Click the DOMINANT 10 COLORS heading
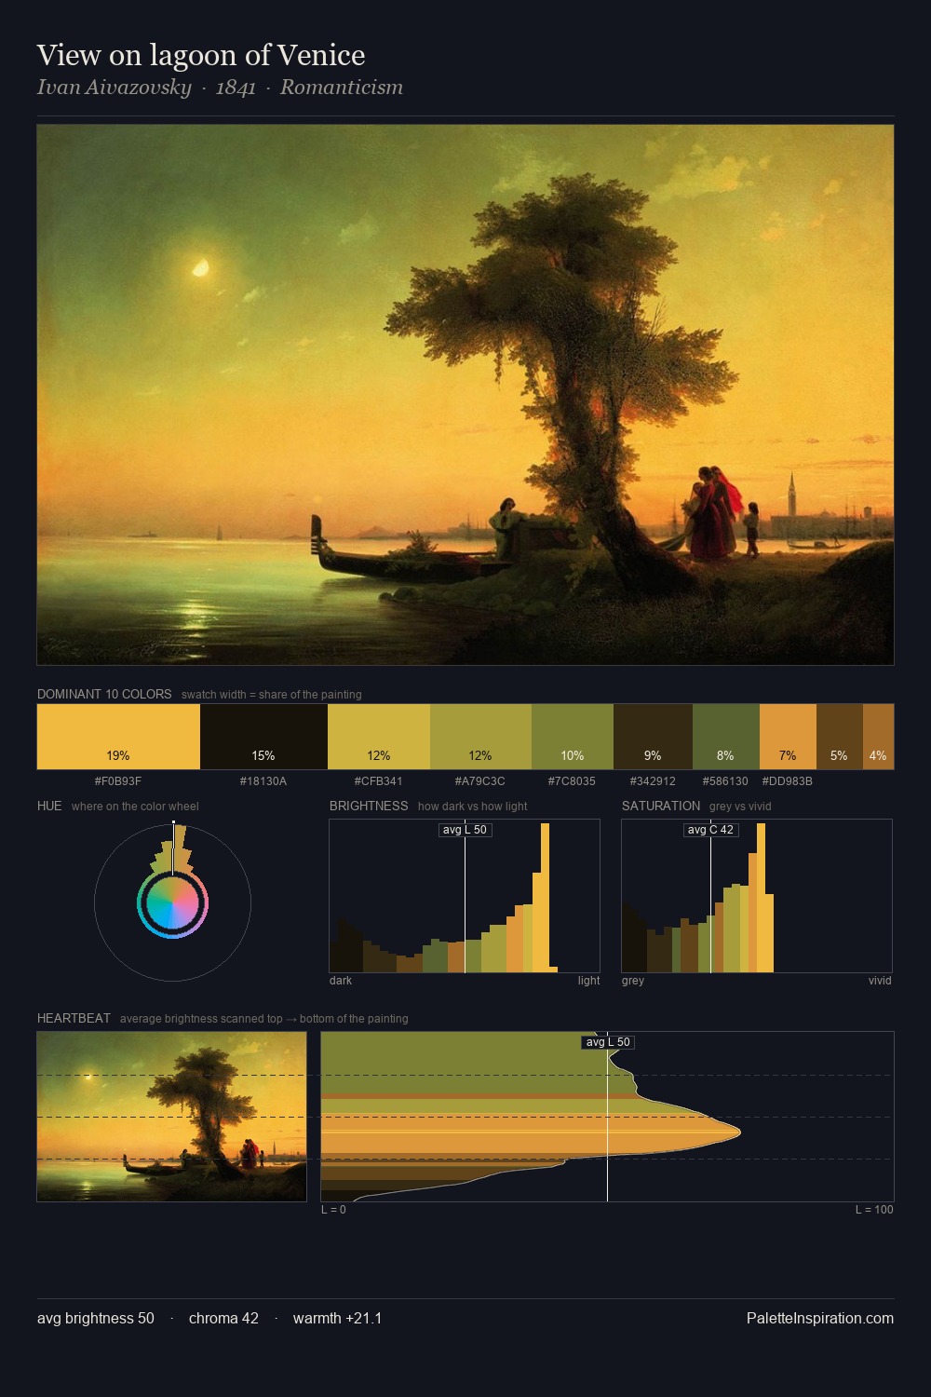Viewport: 931px width, 1397px height. [104, 694]
